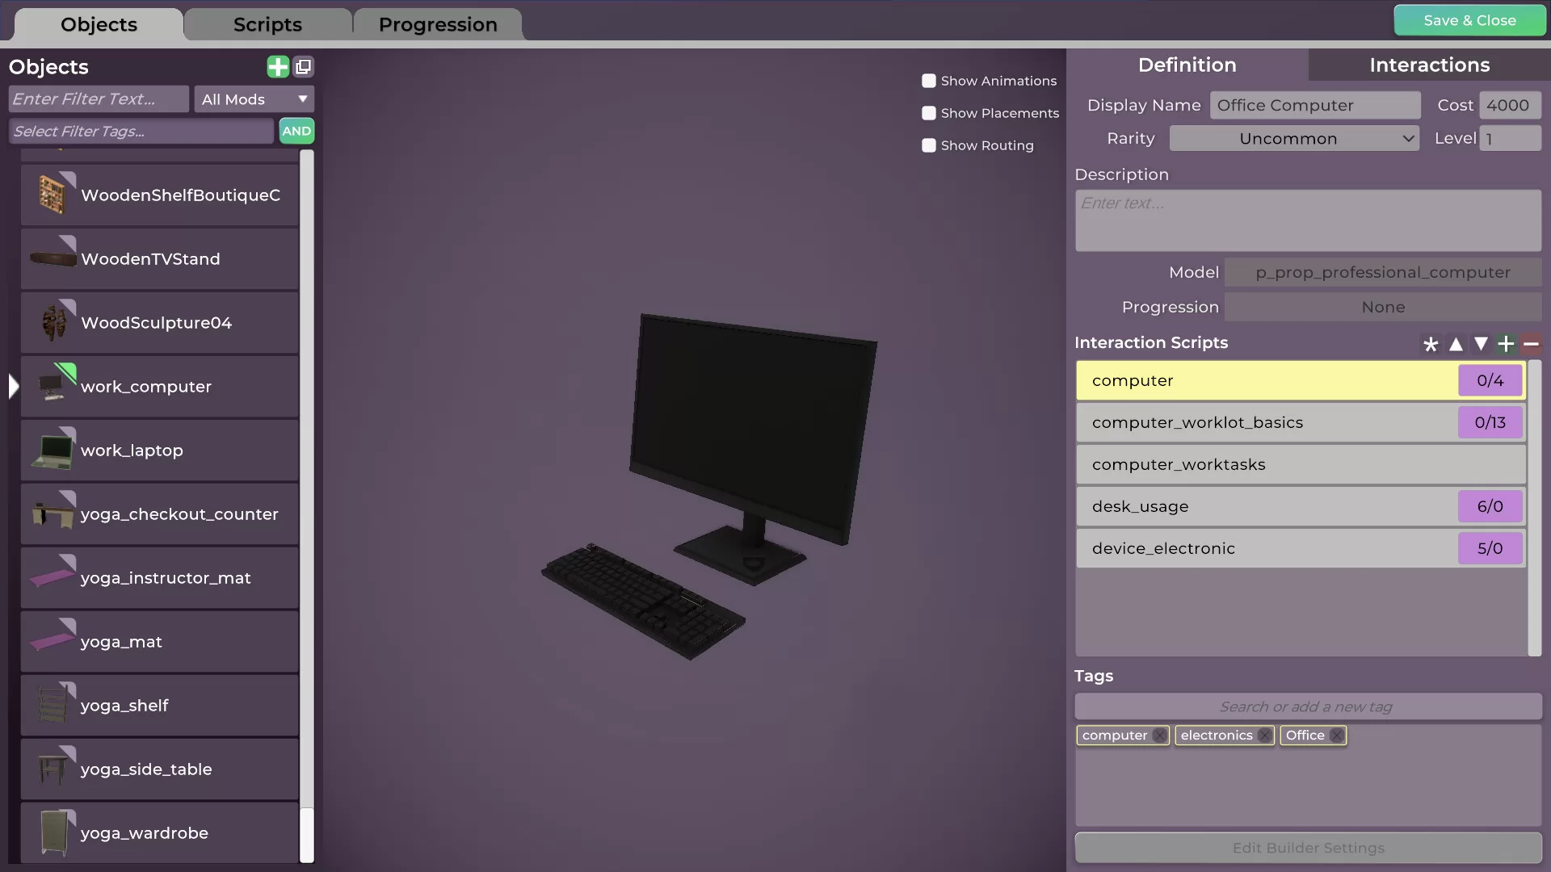Image resolution: width=1551 pixels, height=872 pixels.
Task: Enable Show Routing checkbox
Action: [x=928, y=145]
